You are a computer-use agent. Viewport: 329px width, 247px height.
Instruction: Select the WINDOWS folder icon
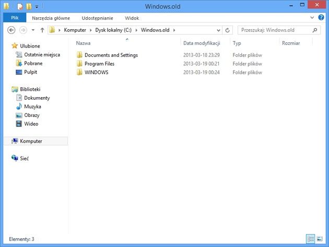pos(79,72)
